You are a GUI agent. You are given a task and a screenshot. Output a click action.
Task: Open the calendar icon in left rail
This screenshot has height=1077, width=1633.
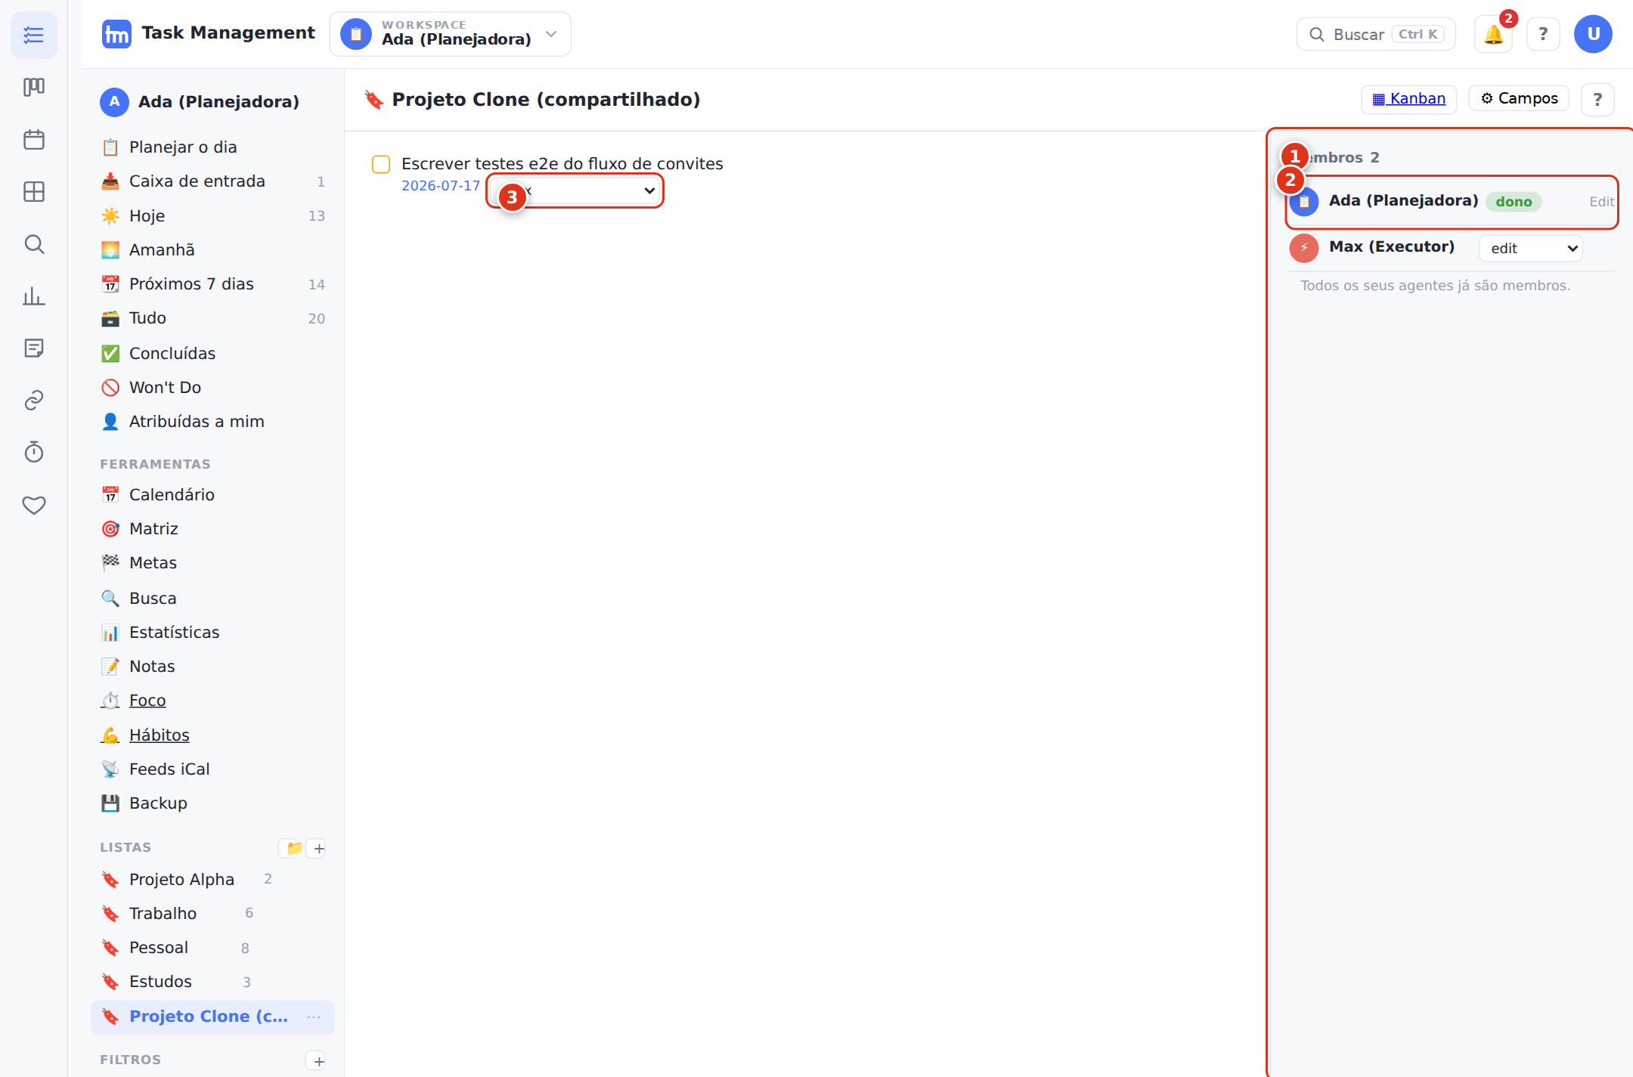pyautogui.click(x=34, y=140)
